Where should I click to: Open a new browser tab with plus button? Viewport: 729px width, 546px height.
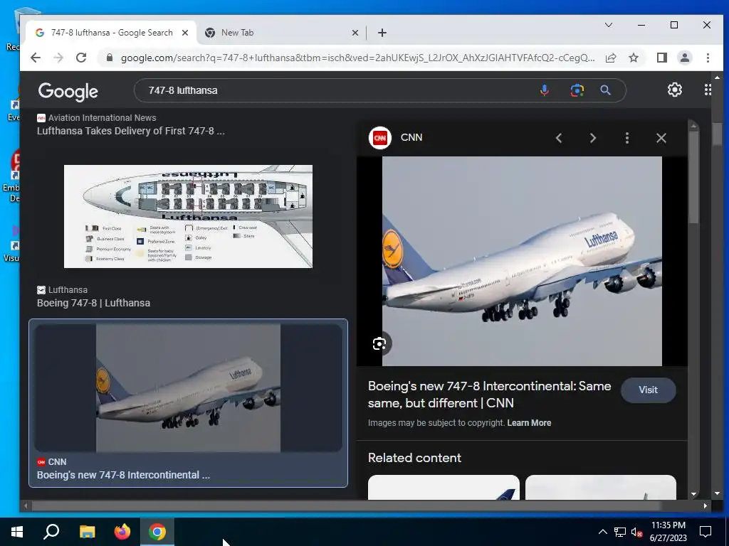click(382, 33)
